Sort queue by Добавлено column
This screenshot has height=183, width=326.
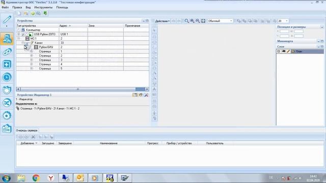(x=29, y=143)
